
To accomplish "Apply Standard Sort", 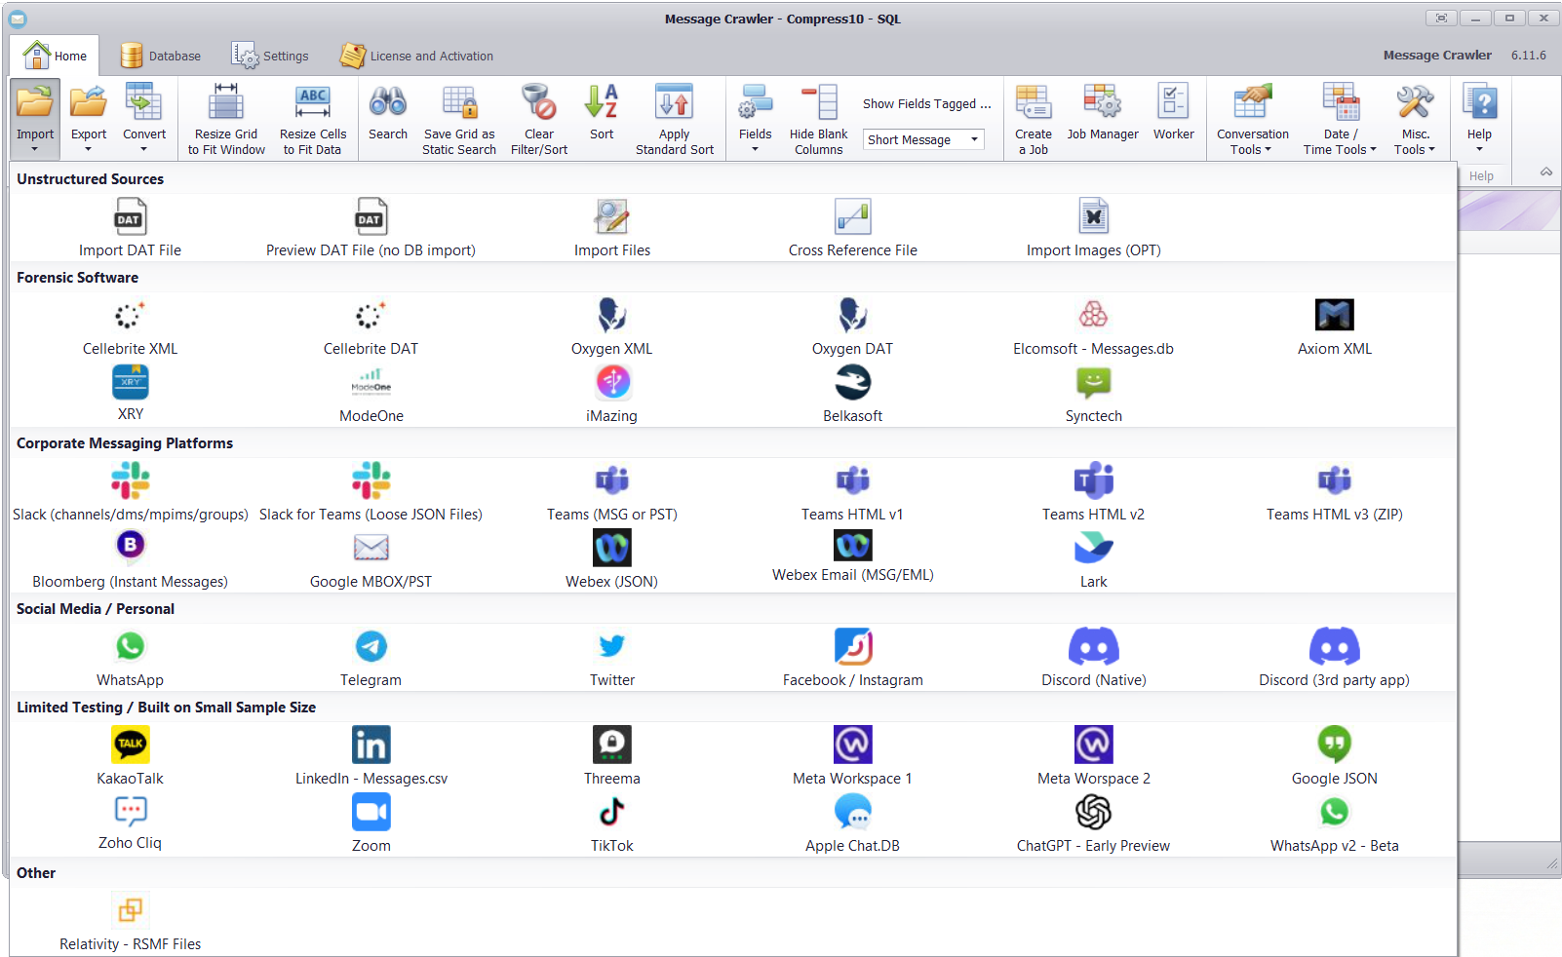I will 674,119.
